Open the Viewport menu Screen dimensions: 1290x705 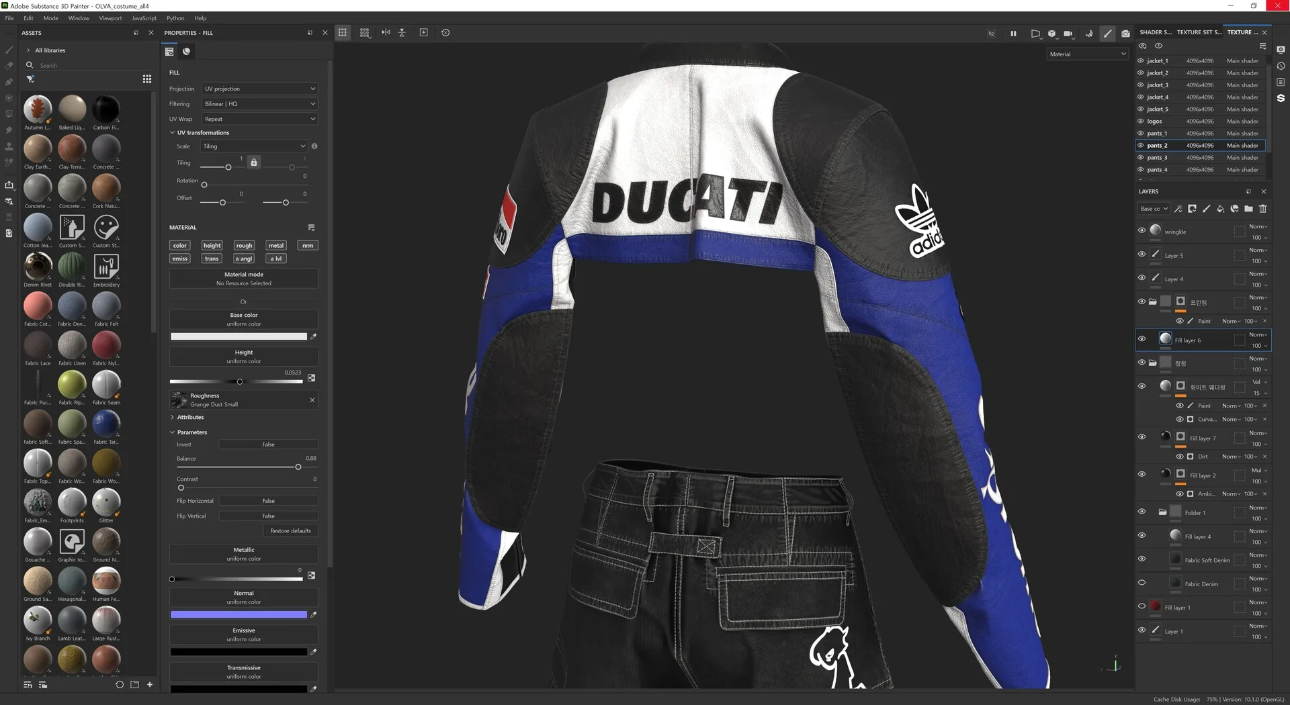pos(110,18)
